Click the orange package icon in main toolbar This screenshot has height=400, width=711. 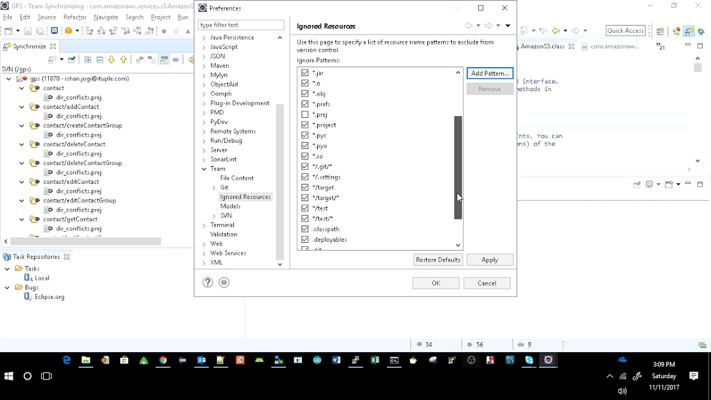pos(68,31)
